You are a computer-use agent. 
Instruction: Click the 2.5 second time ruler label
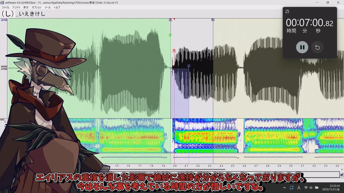click(233, 166)
